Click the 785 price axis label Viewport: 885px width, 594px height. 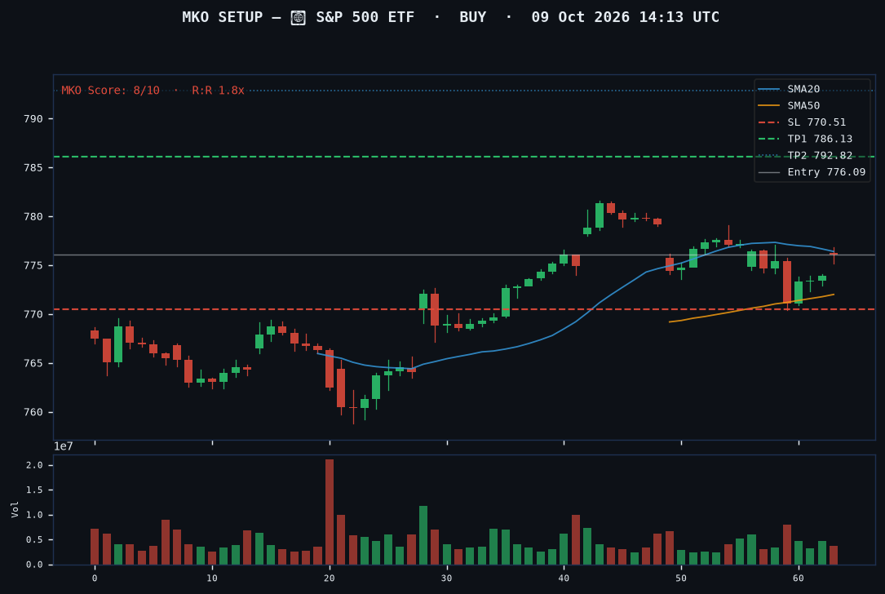click(x=33, y=168)
